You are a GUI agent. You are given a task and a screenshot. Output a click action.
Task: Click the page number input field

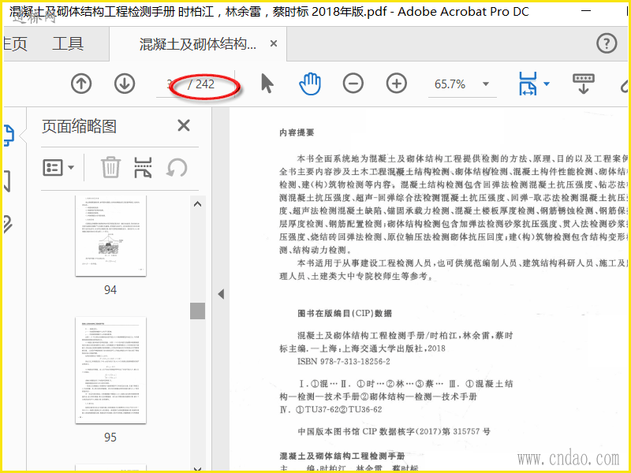tap(170, 84)
